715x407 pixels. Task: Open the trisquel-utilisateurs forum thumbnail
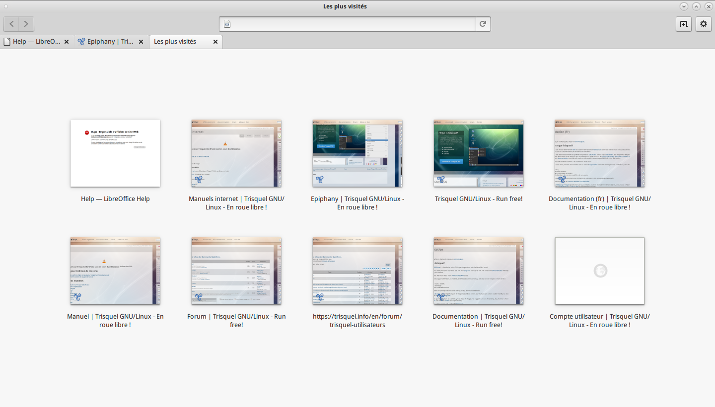(x=357, y=271)
